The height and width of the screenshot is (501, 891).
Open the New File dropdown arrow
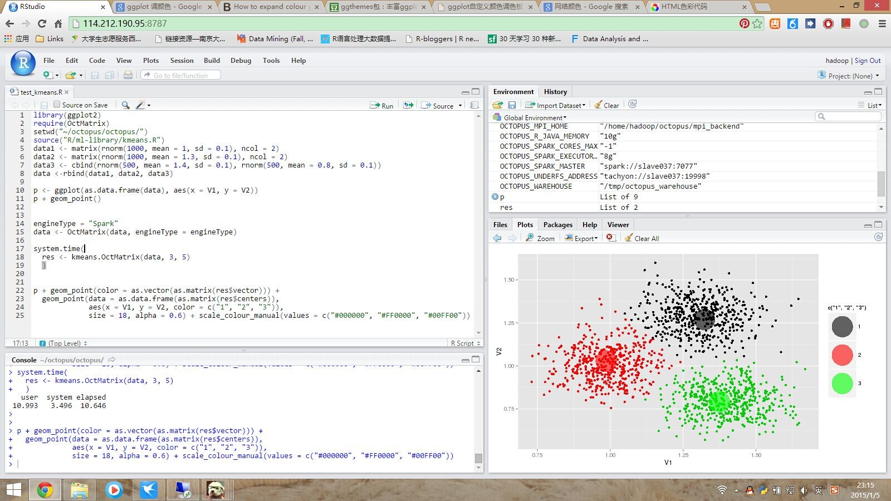pyautogui.click(x=57, y=76)
